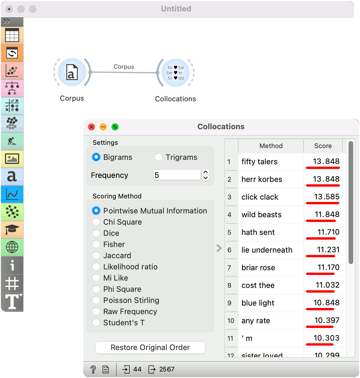Click the output count icon showing 2567

(x=152, y=369)
